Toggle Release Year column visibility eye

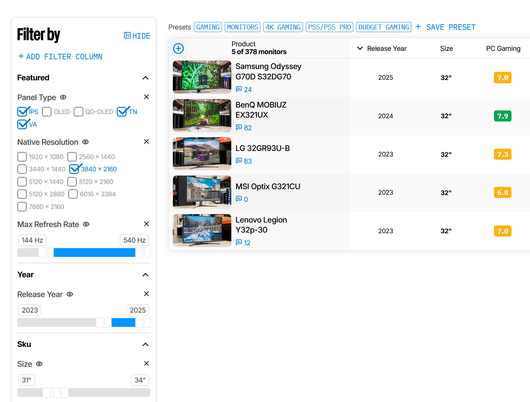pos(70,294)
